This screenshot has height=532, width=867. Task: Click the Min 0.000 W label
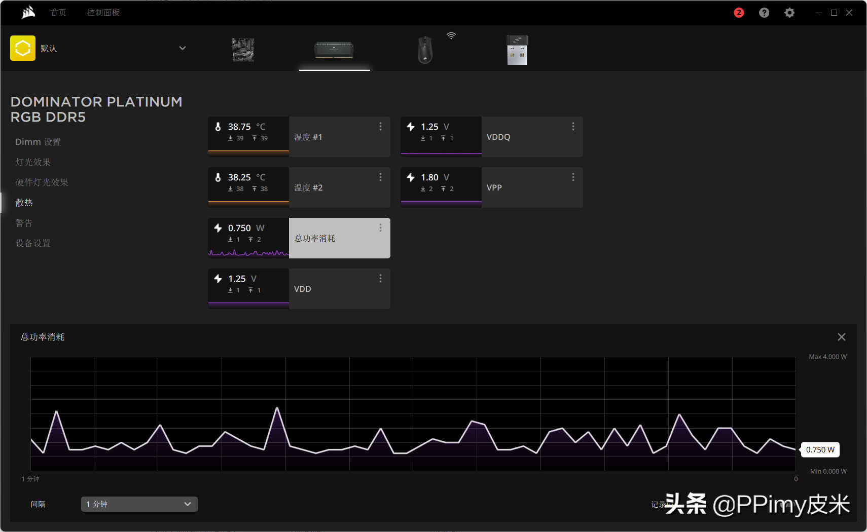click(x=828, y=471)
